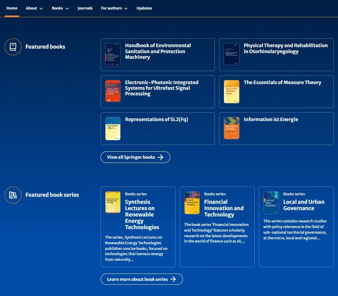This screenshot has width=338, height=296.
Task: Go to the Home tab
Action: pos(12,8)
